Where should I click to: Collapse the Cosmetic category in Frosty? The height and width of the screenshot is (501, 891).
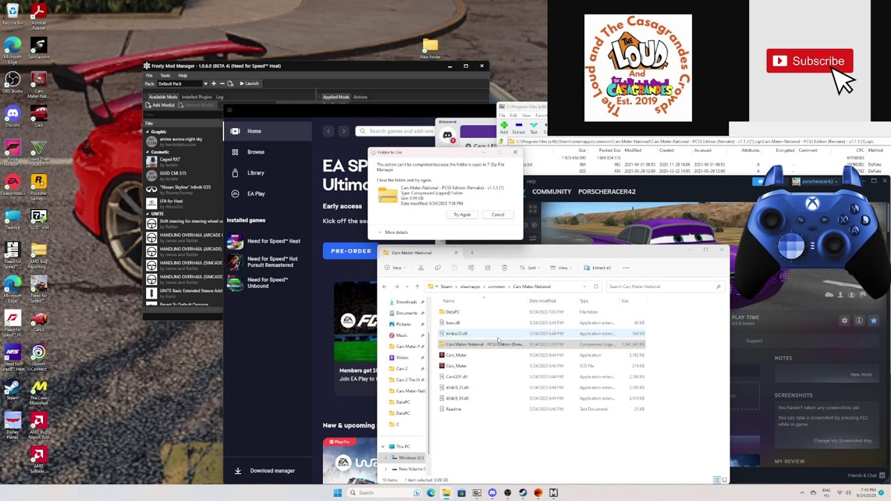pos(148,152)
